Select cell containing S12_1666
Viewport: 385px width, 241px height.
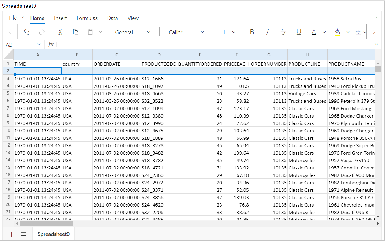(x=159, y=79)
